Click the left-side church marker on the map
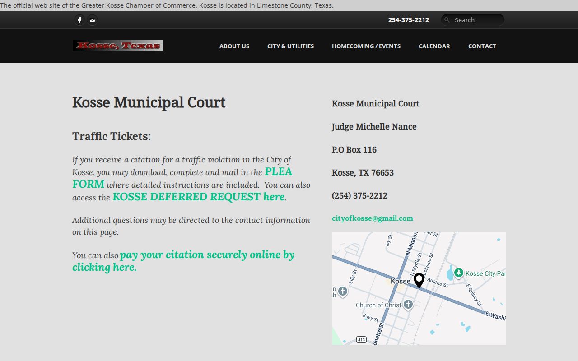The width and height of the screenshot is (578, 361). click(343, 291)
